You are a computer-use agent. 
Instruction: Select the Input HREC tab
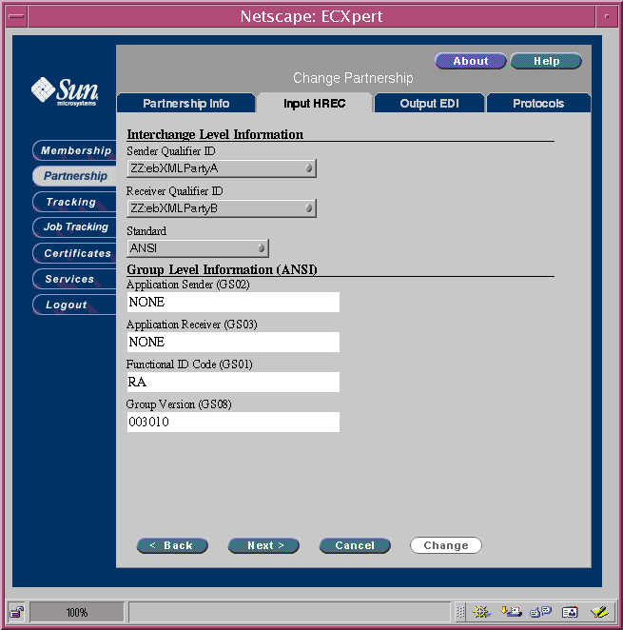click(x=315, y=104)
